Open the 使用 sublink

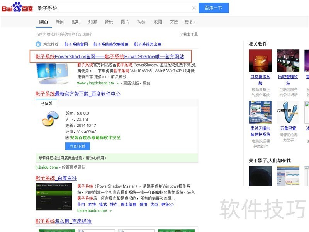[x=143, y=205]
